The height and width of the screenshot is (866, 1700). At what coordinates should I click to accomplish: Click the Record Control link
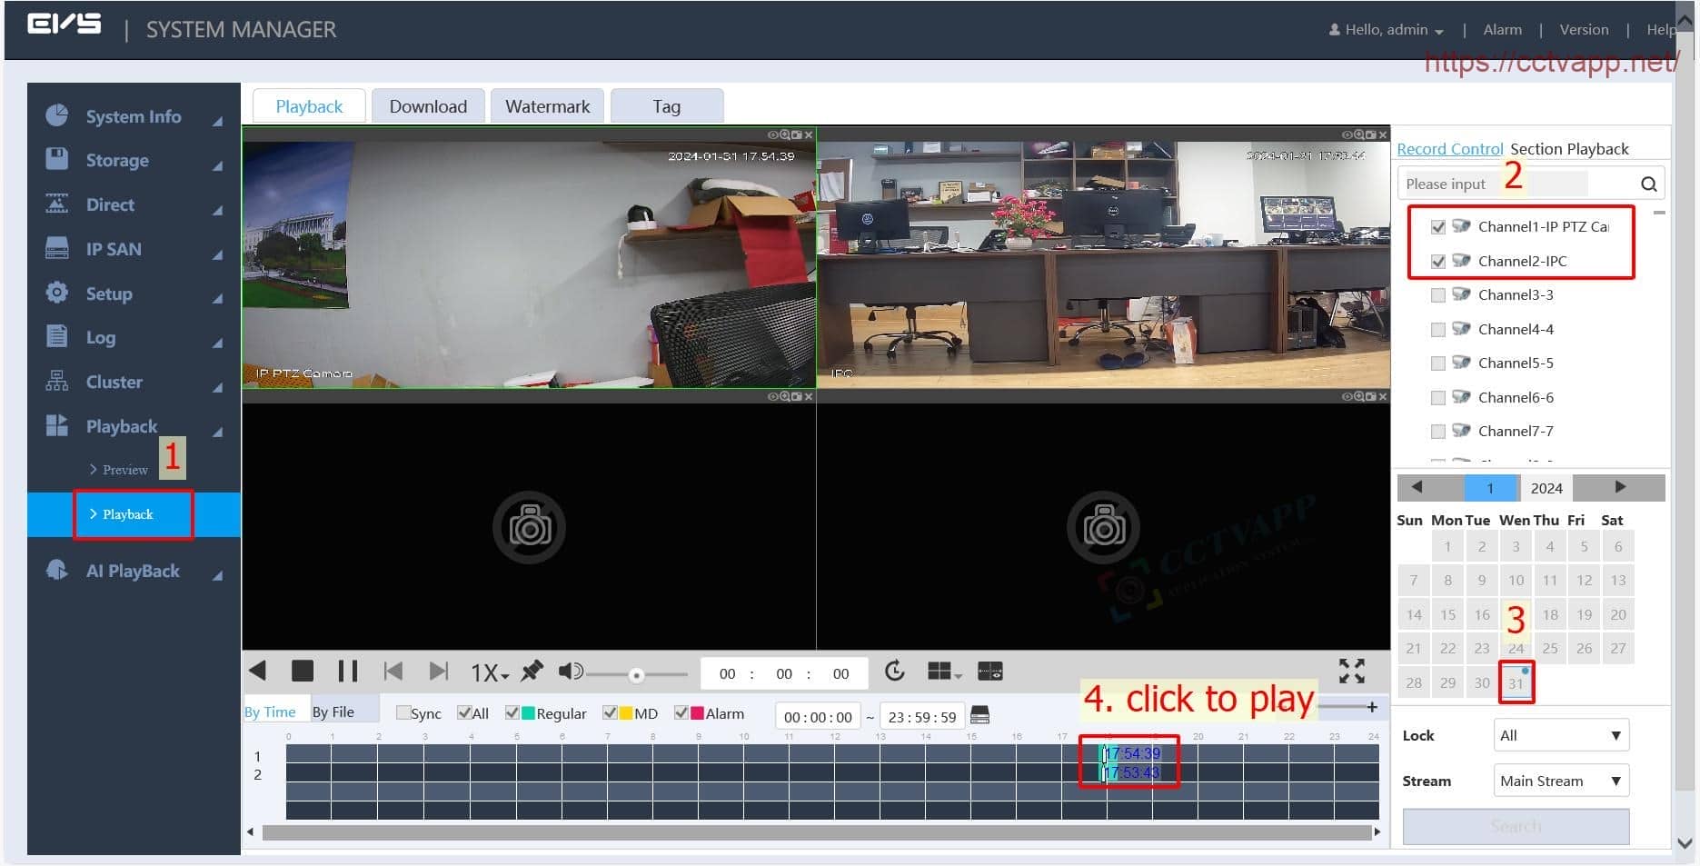1449,149
